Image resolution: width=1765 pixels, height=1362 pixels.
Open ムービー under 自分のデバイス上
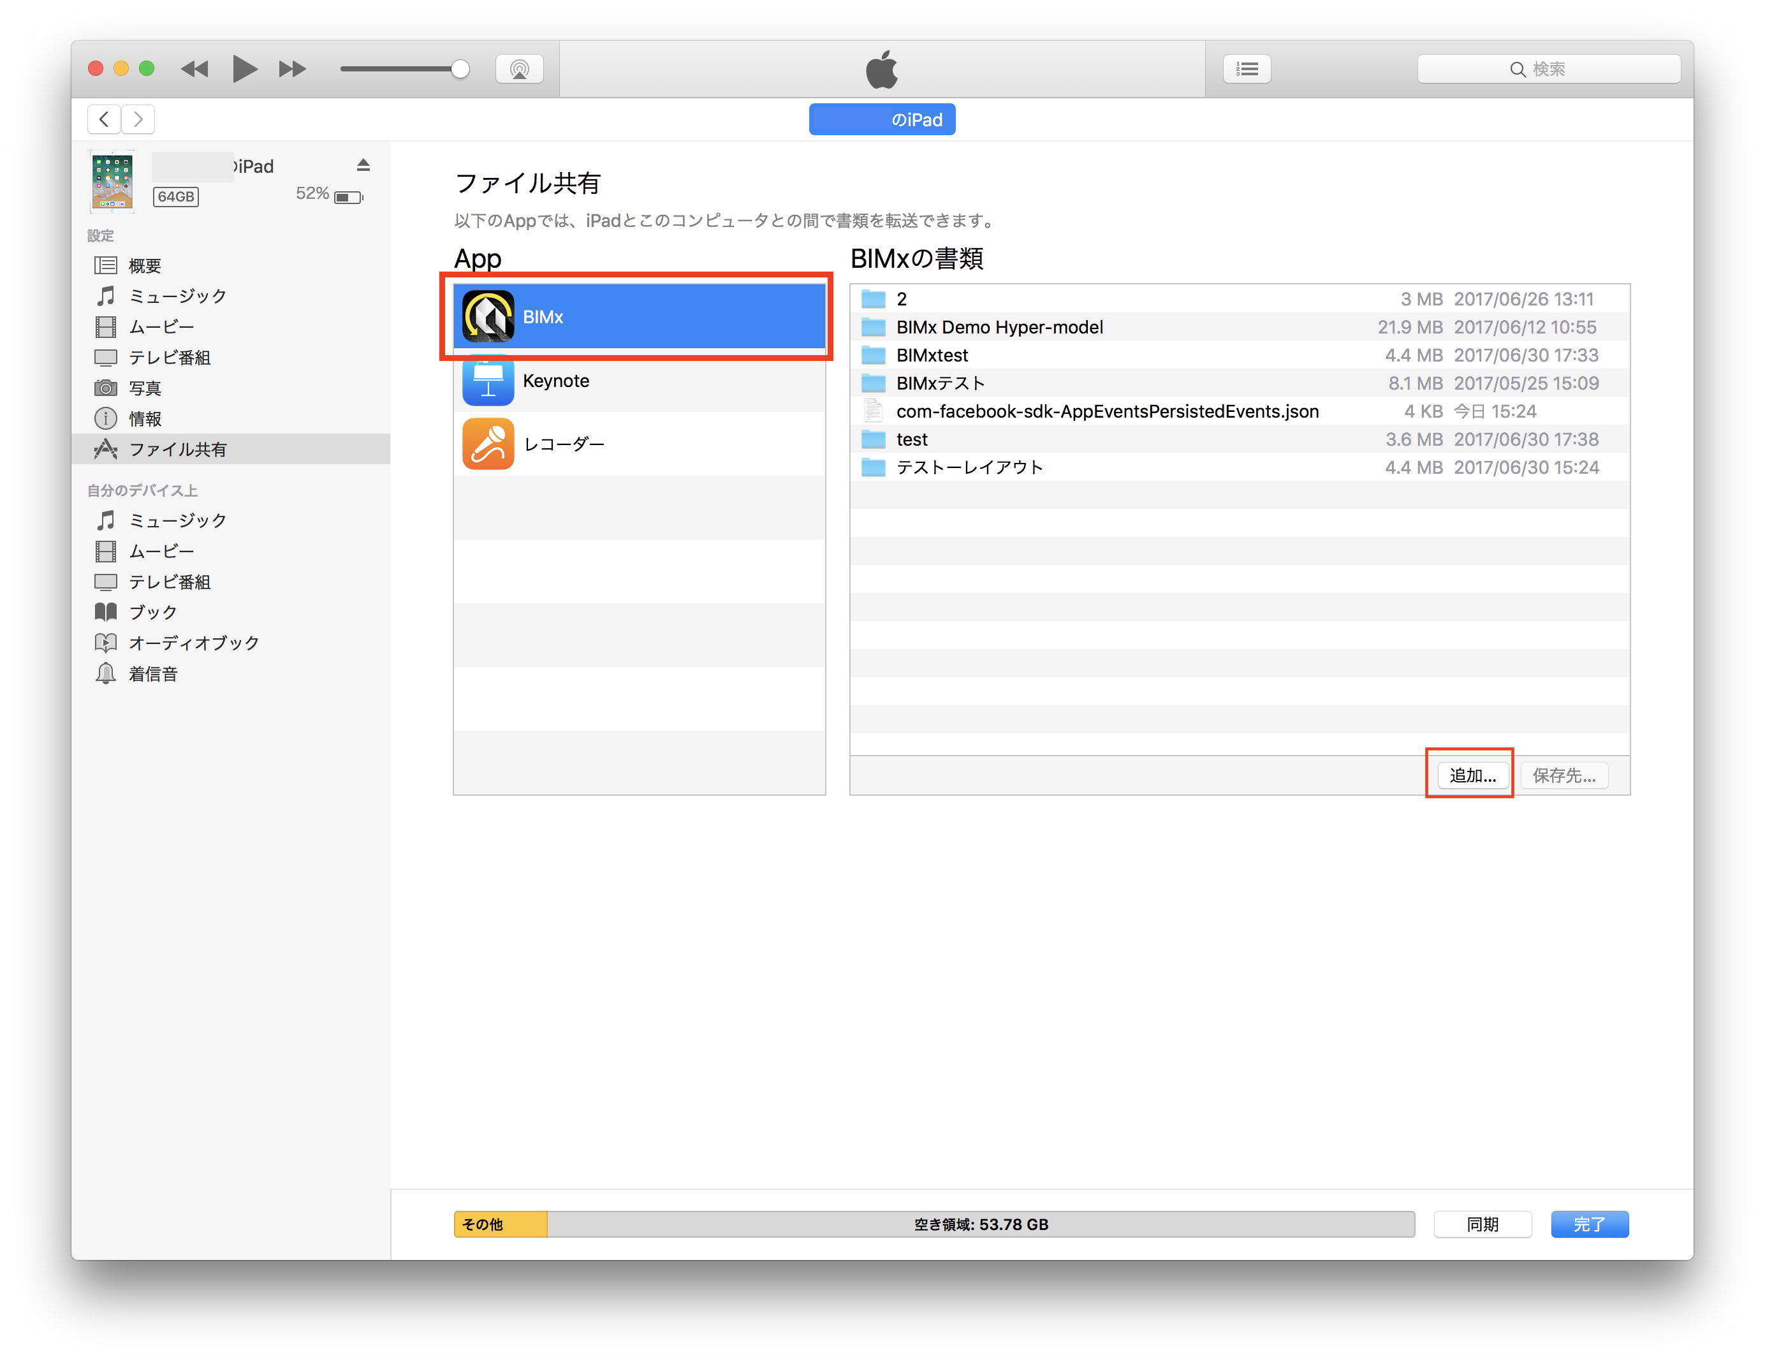click(230, 550)
